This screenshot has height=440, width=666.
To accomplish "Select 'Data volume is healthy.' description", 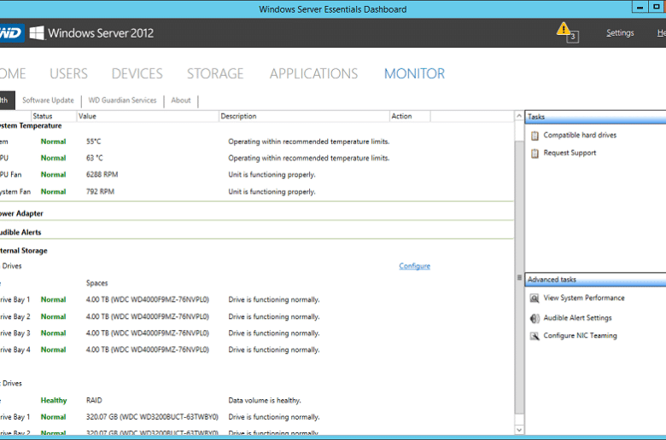I will pyautogui.click(x=265, y=401).
